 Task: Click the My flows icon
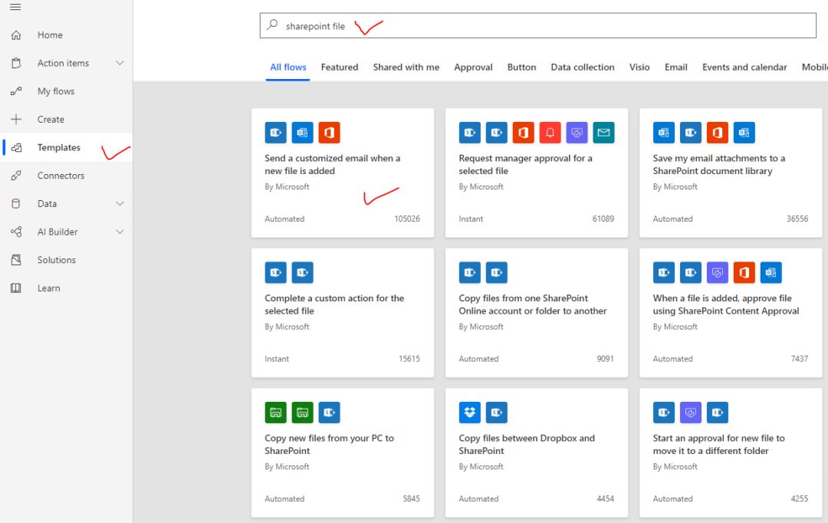click(x=16, y=90)
